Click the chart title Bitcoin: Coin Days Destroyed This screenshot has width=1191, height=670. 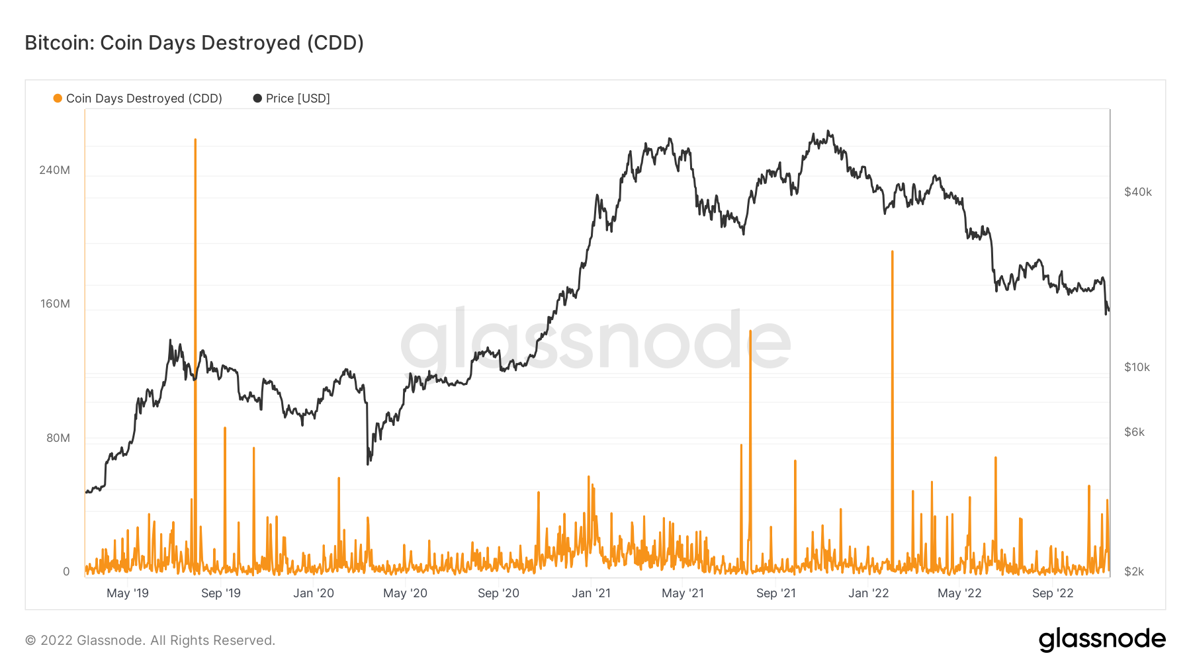pos(194,43)
